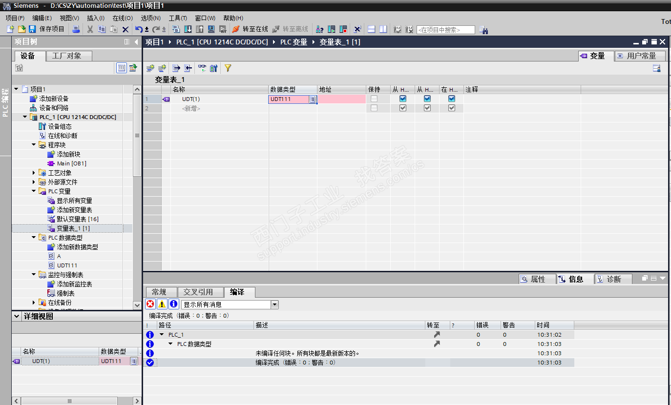Screen dimensions: 671x405
Task: Expand the 工艺对象 folder
Action: (34, 173)
